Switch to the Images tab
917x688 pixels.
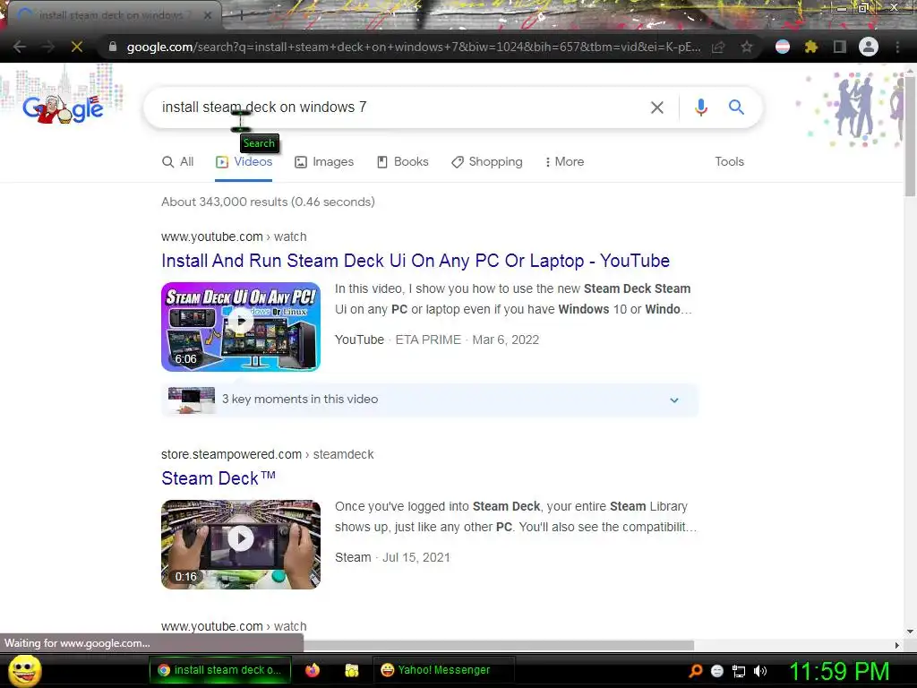323,162
